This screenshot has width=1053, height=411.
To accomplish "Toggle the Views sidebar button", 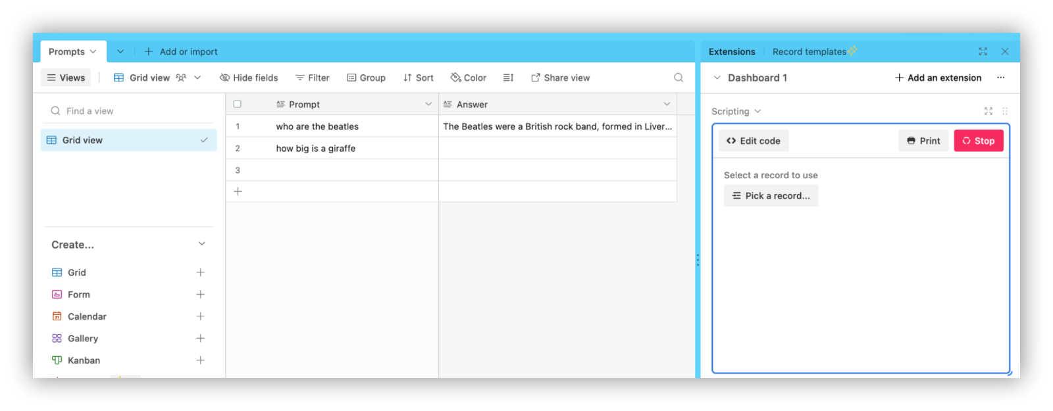I will [66, 78].
